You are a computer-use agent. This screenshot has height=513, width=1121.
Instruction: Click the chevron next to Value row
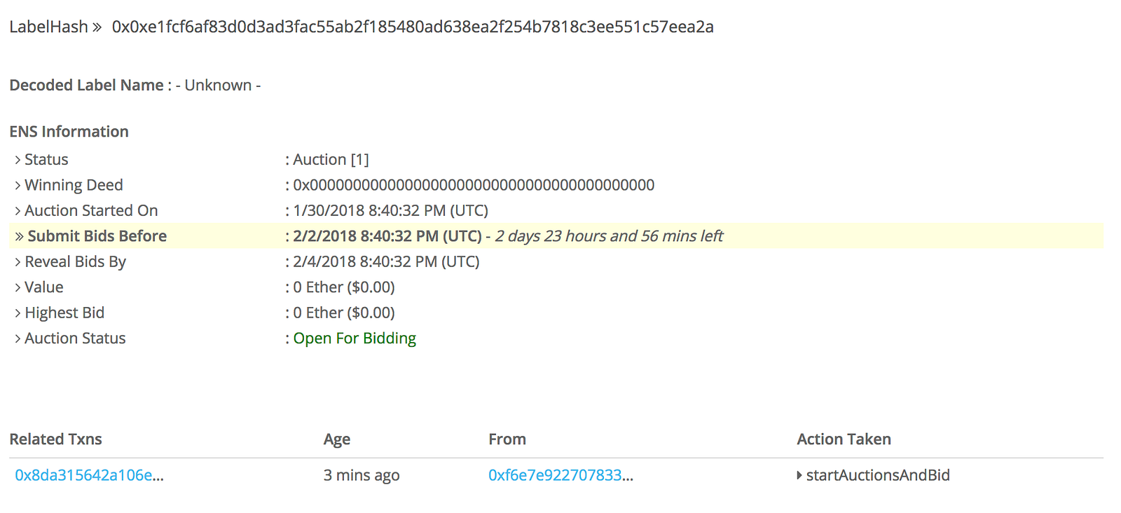[x=18, y=288]
